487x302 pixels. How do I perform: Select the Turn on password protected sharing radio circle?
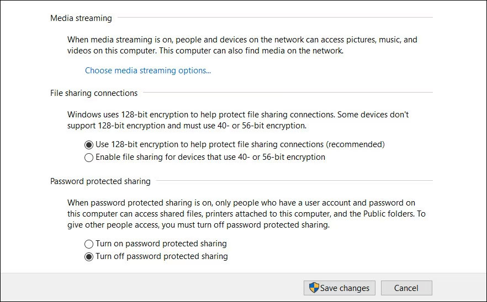click(x=89, y=244)
